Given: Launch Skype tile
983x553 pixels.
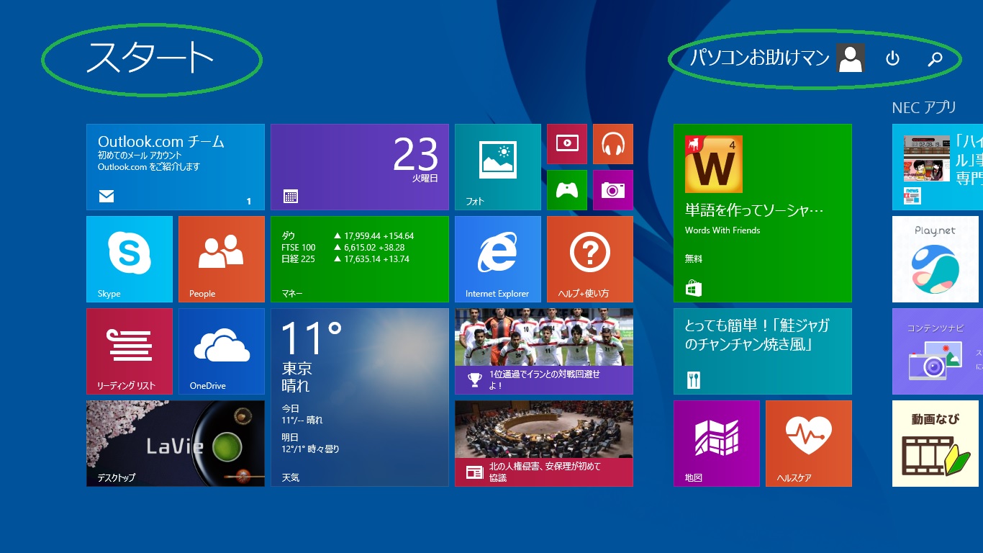Looking at the screenshot, I should coord(130,259).
